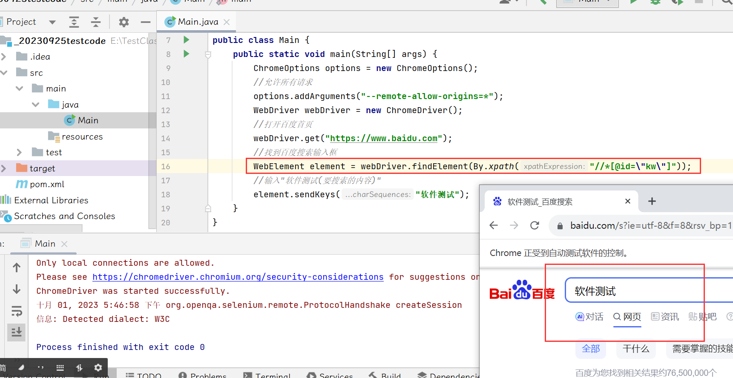Collapse the src folder chevron
Image resolution: width=733 pixels, height=378 pixels.
pos(4,73)
